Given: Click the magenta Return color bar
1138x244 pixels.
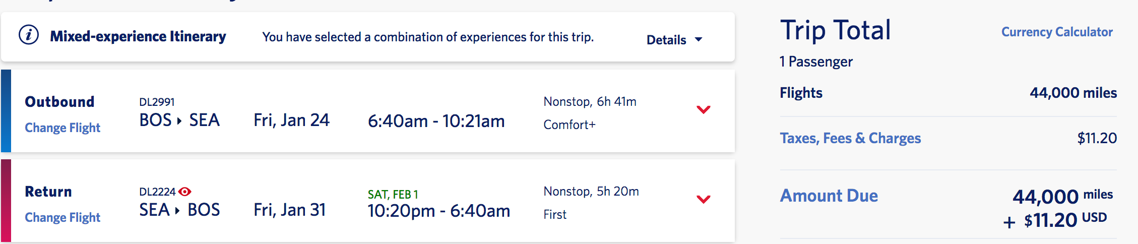Looking at the screenshot, I should pos(6,201).
